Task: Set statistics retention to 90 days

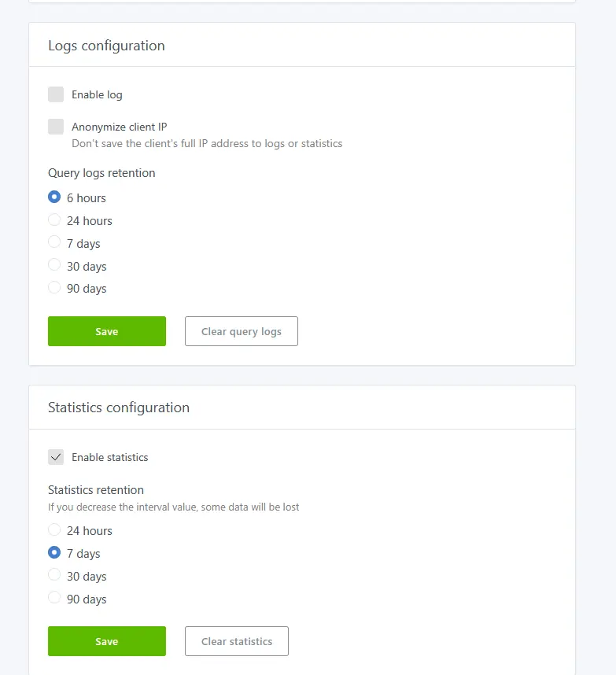Action: coord(54,598)
